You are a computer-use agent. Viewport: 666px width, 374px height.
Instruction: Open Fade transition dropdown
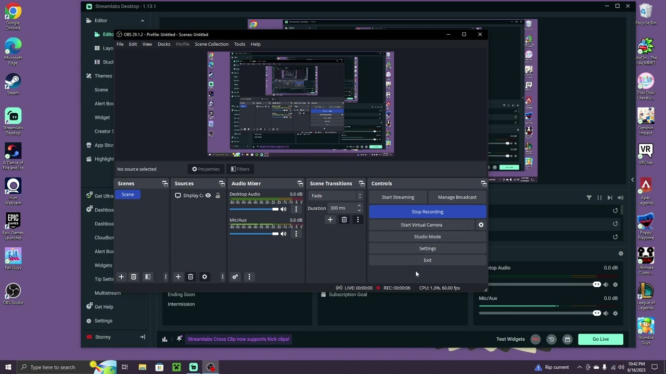(336, 196)
